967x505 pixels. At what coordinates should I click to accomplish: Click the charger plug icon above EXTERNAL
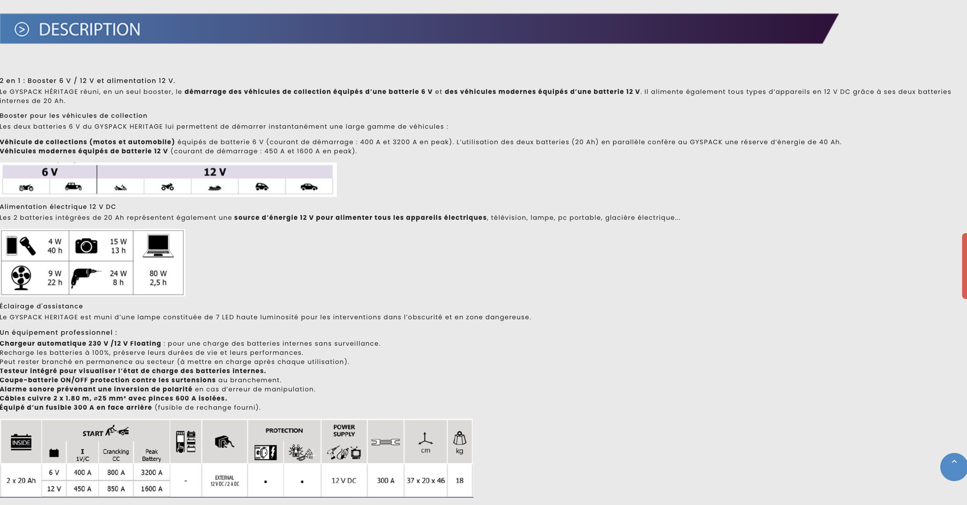224,442
